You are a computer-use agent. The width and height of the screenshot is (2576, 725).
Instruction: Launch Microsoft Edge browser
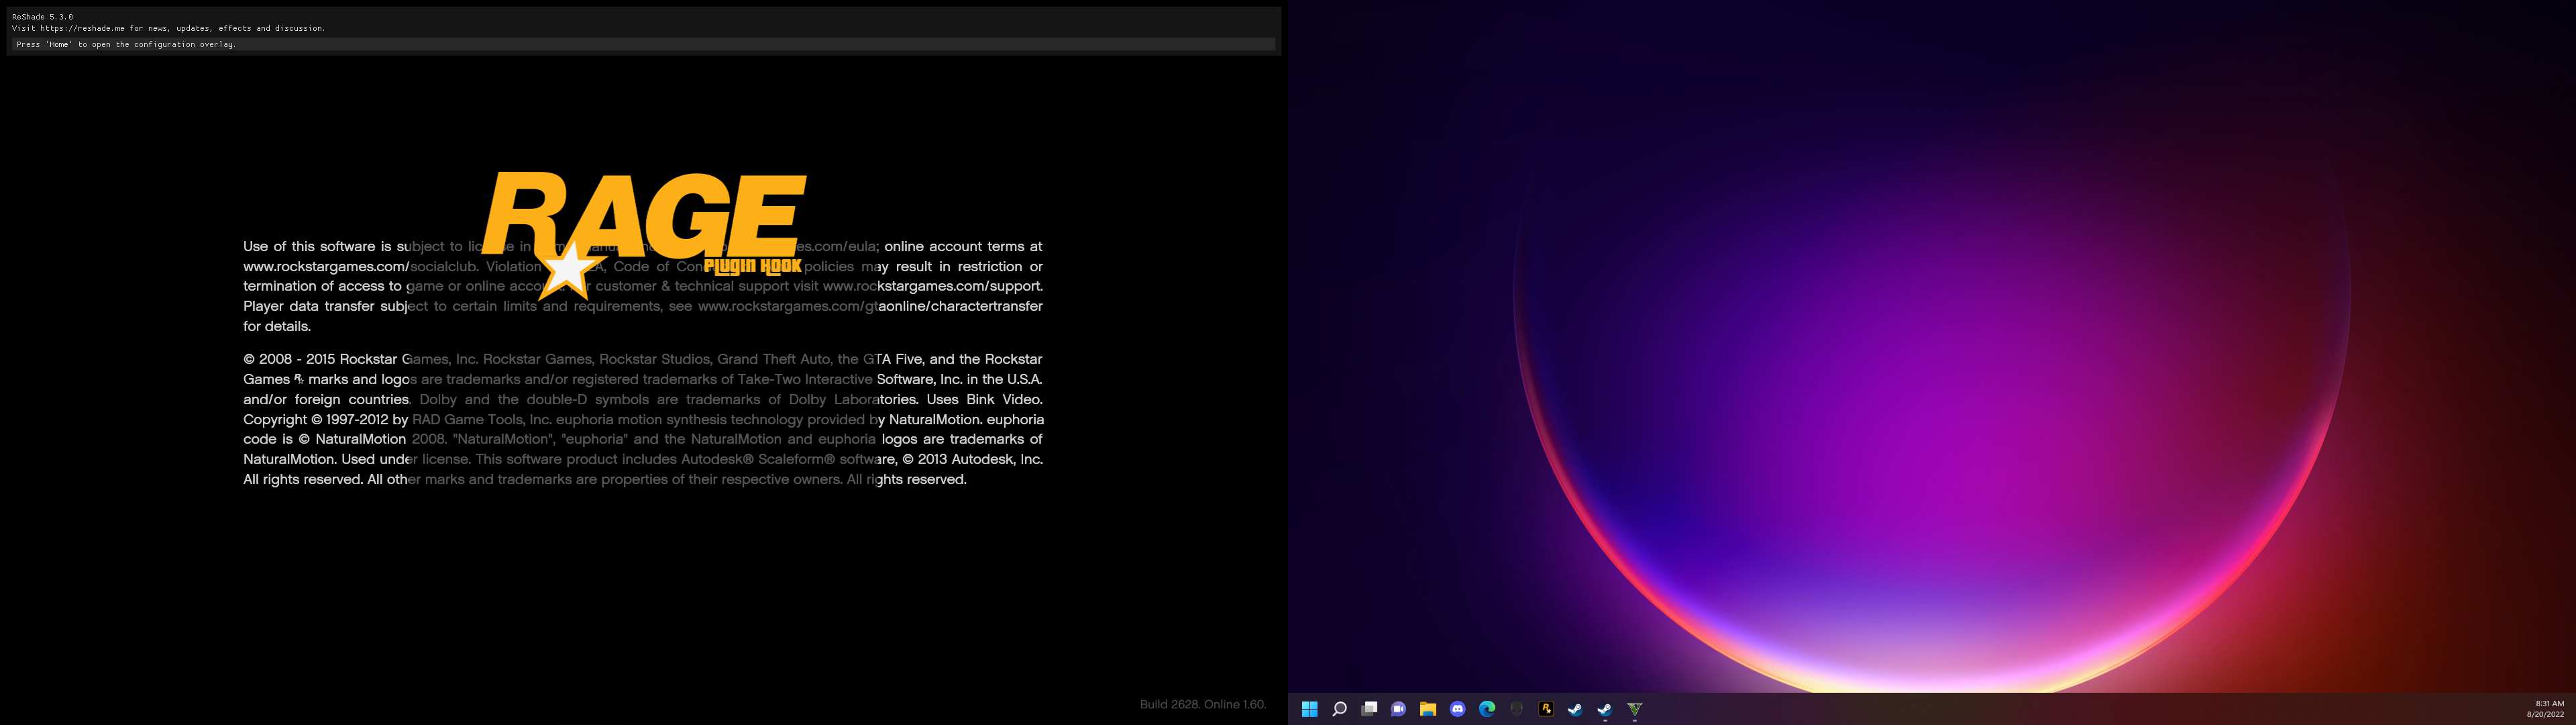1487,709
